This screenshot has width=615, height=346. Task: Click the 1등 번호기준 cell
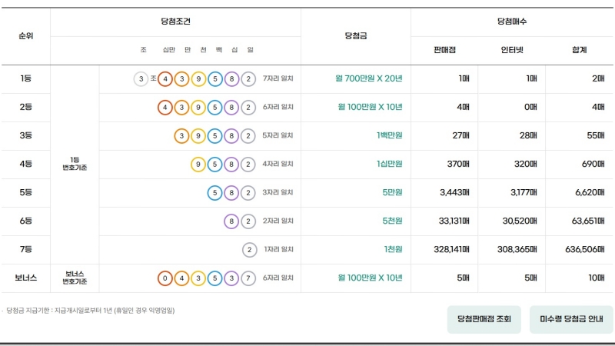75,164
